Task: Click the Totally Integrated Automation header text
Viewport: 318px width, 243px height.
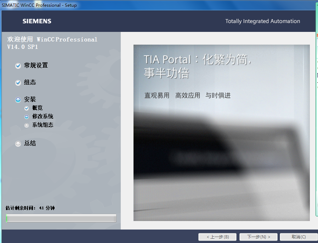Action: tap(262, 21)
